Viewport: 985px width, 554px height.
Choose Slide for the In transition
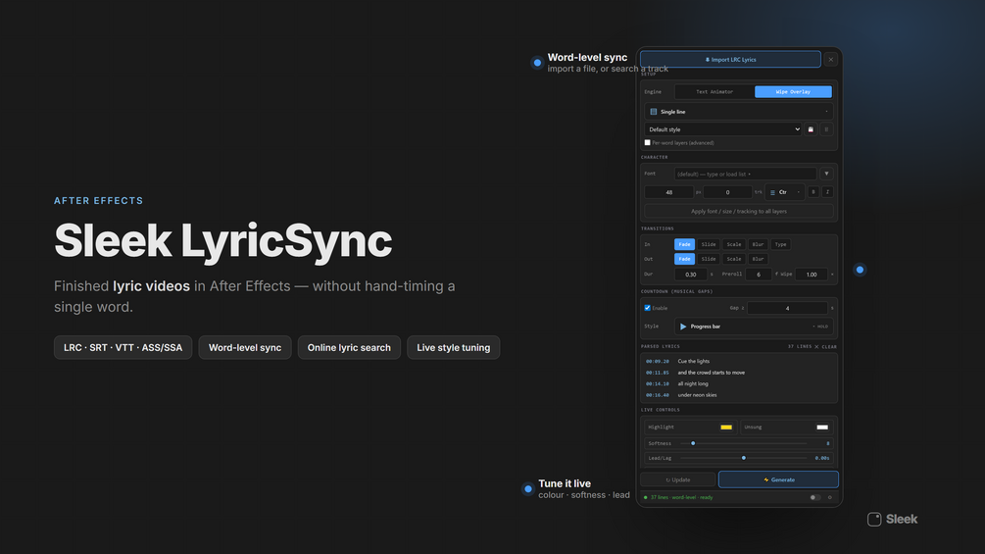(x=709, y=244)
